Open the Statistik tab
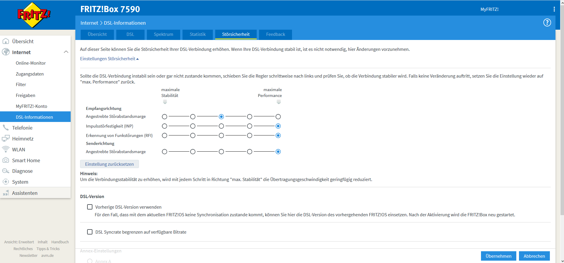The width and height of the screenshot is (564, 263). pos(198,34)
